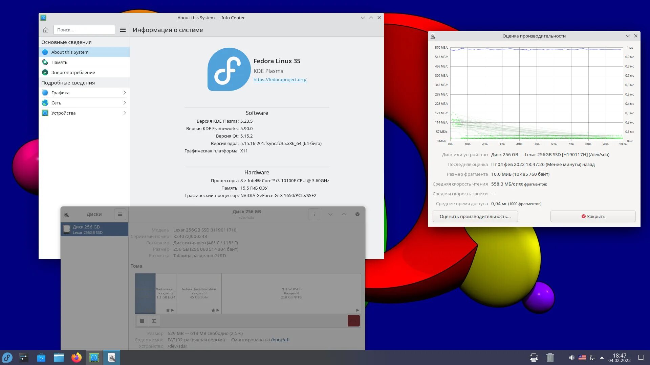Click the unmount stop square button
The width and height of the screenshot is (650, 365).
point(142,321)
